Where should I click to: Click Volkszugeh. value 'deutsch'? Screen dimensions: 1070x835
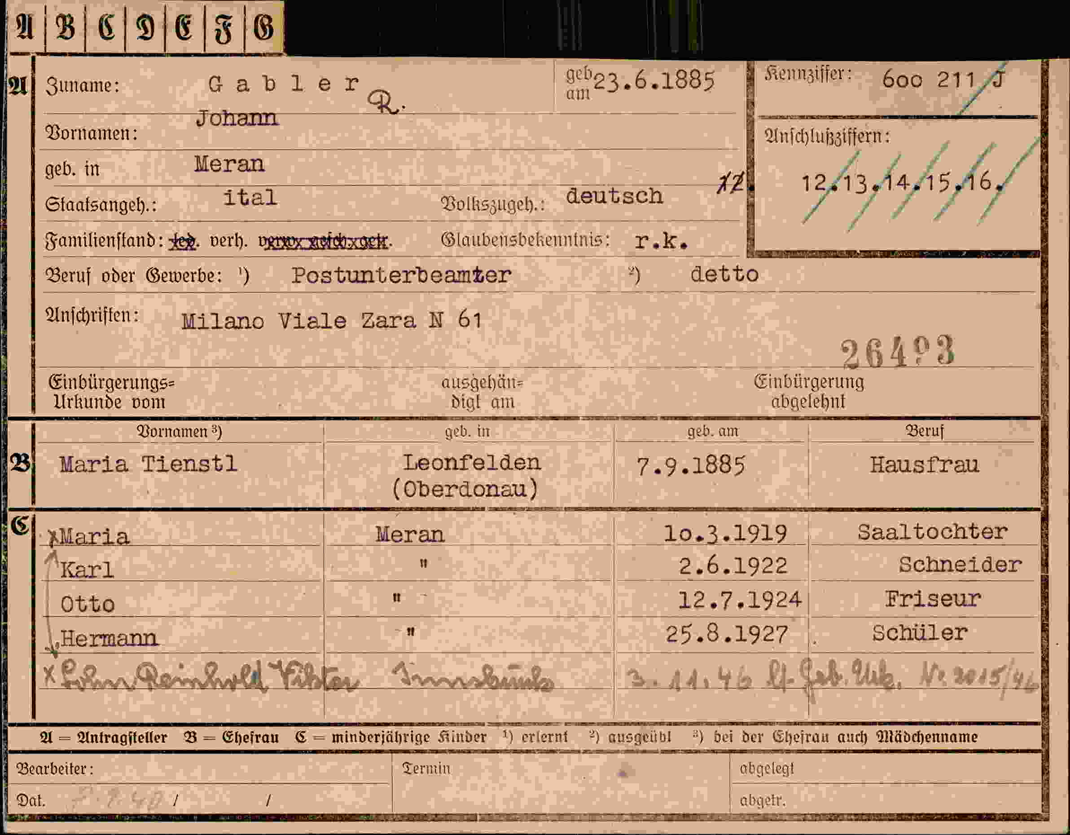coord(614,196)
